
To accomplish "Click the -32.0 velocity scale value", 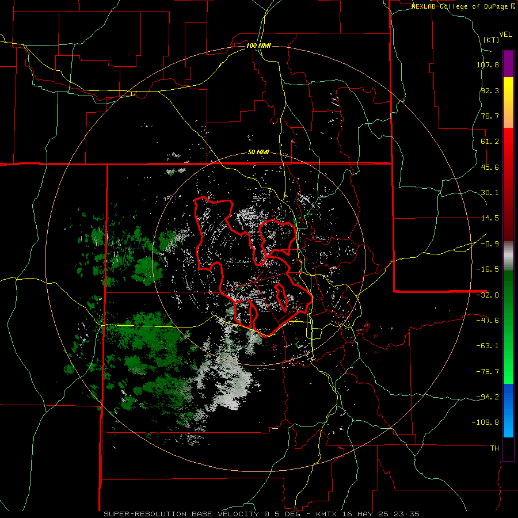I will coord(487,295).
